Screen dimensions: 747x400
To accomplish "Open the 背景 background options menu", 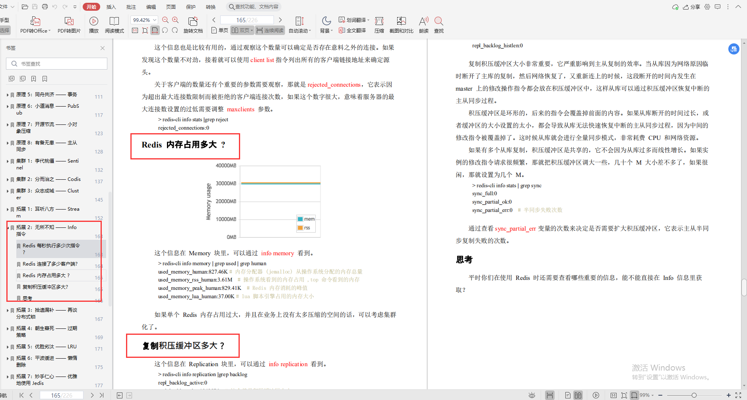I will (x=326, y=25).
